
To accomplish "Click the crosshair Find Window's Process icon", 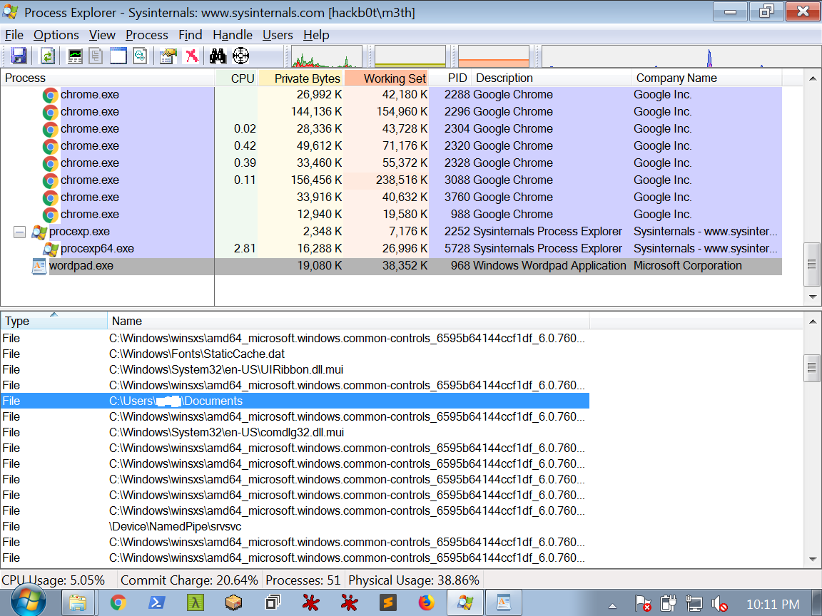I will [240, 56].
